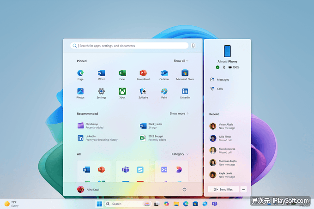
Task: Launch Solitaire from pinned apps
Action: click(143, 91)
